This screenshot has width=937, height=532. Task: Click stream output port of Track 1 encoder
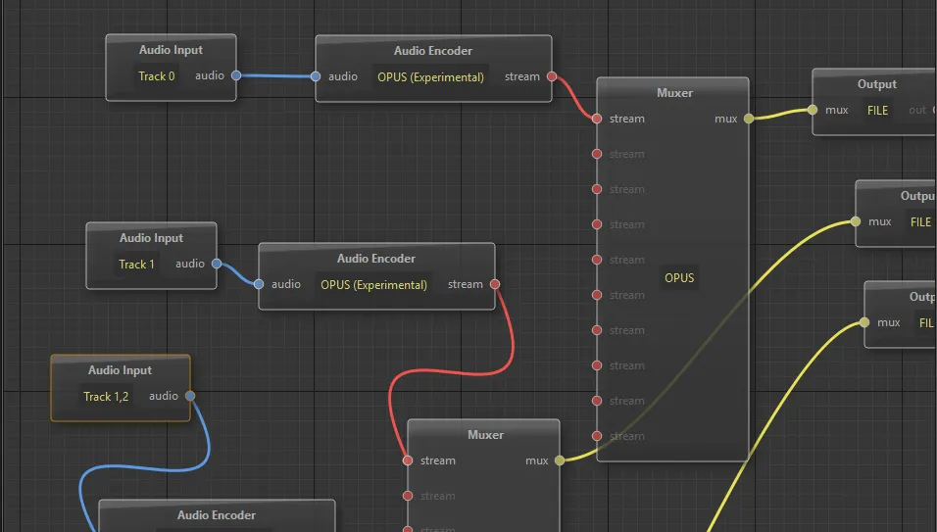(x=495, y=284)
